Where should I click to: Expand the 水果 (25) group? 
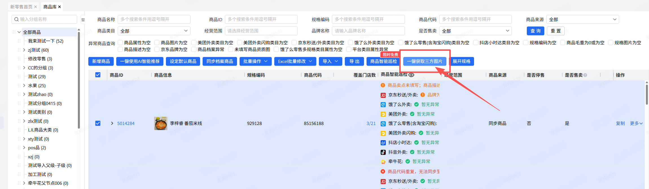click(24, 85)
